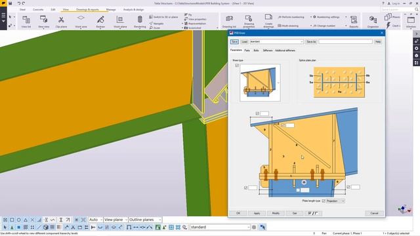Switch to Drawings & reports ribbon tab

[x=87, y=9]
